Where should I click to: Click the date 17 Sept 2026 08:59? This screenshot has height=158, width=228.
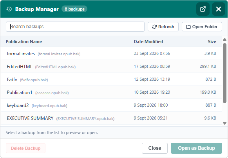152,66
